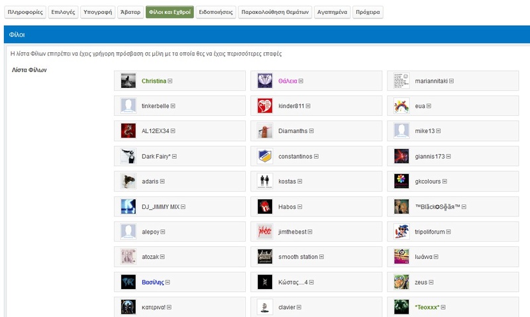Click the minus icon next to Habos

pyautogui.click(x=300, y=207)
